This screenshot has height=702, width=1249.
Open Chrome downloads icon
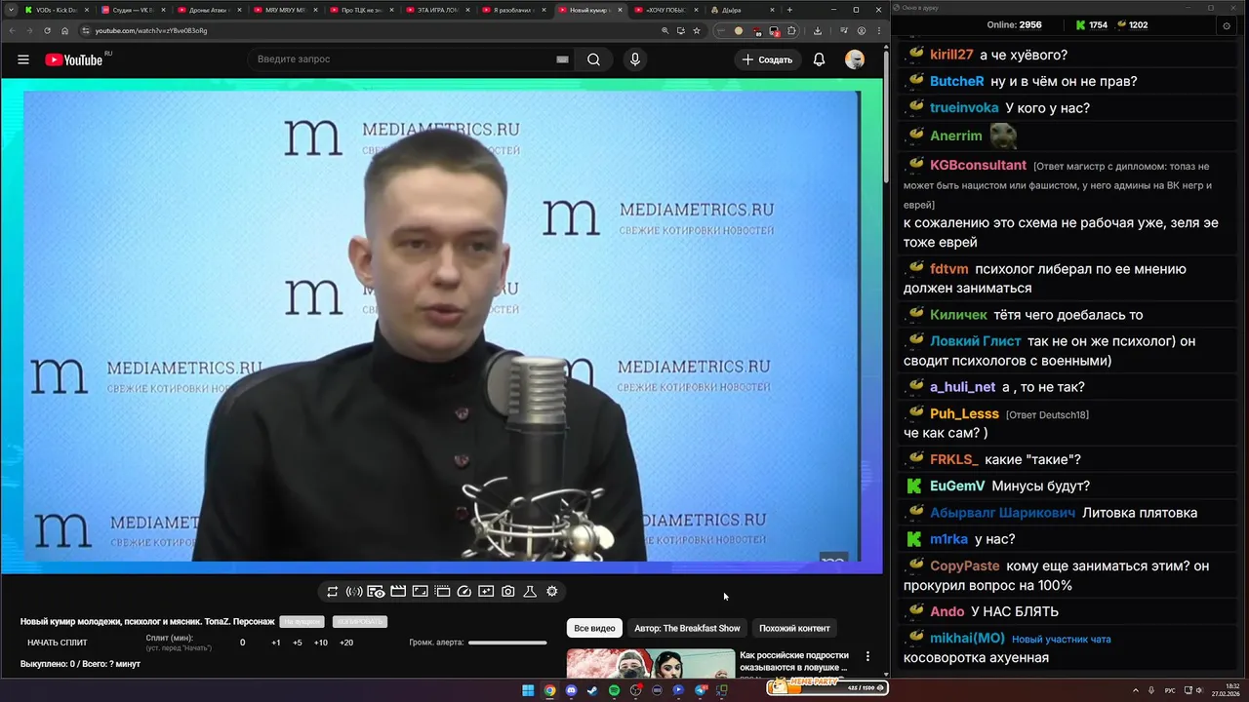click(817, 30)
